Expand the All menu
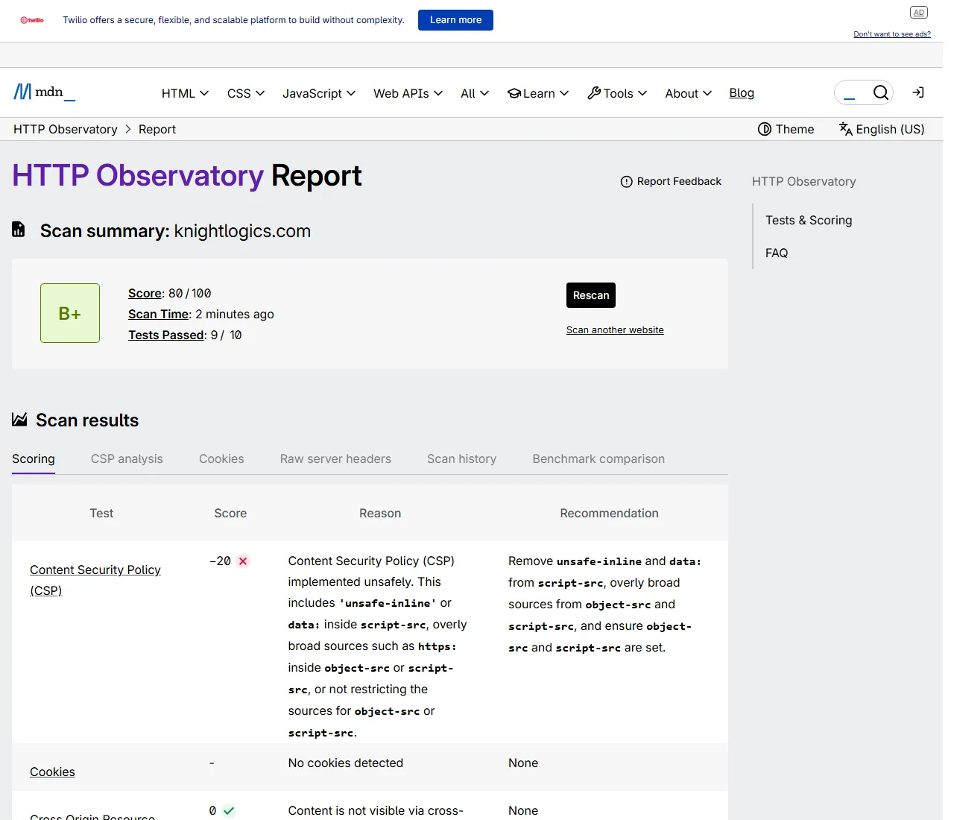This screenshot has width=954, height=820. tap(475, 93)
